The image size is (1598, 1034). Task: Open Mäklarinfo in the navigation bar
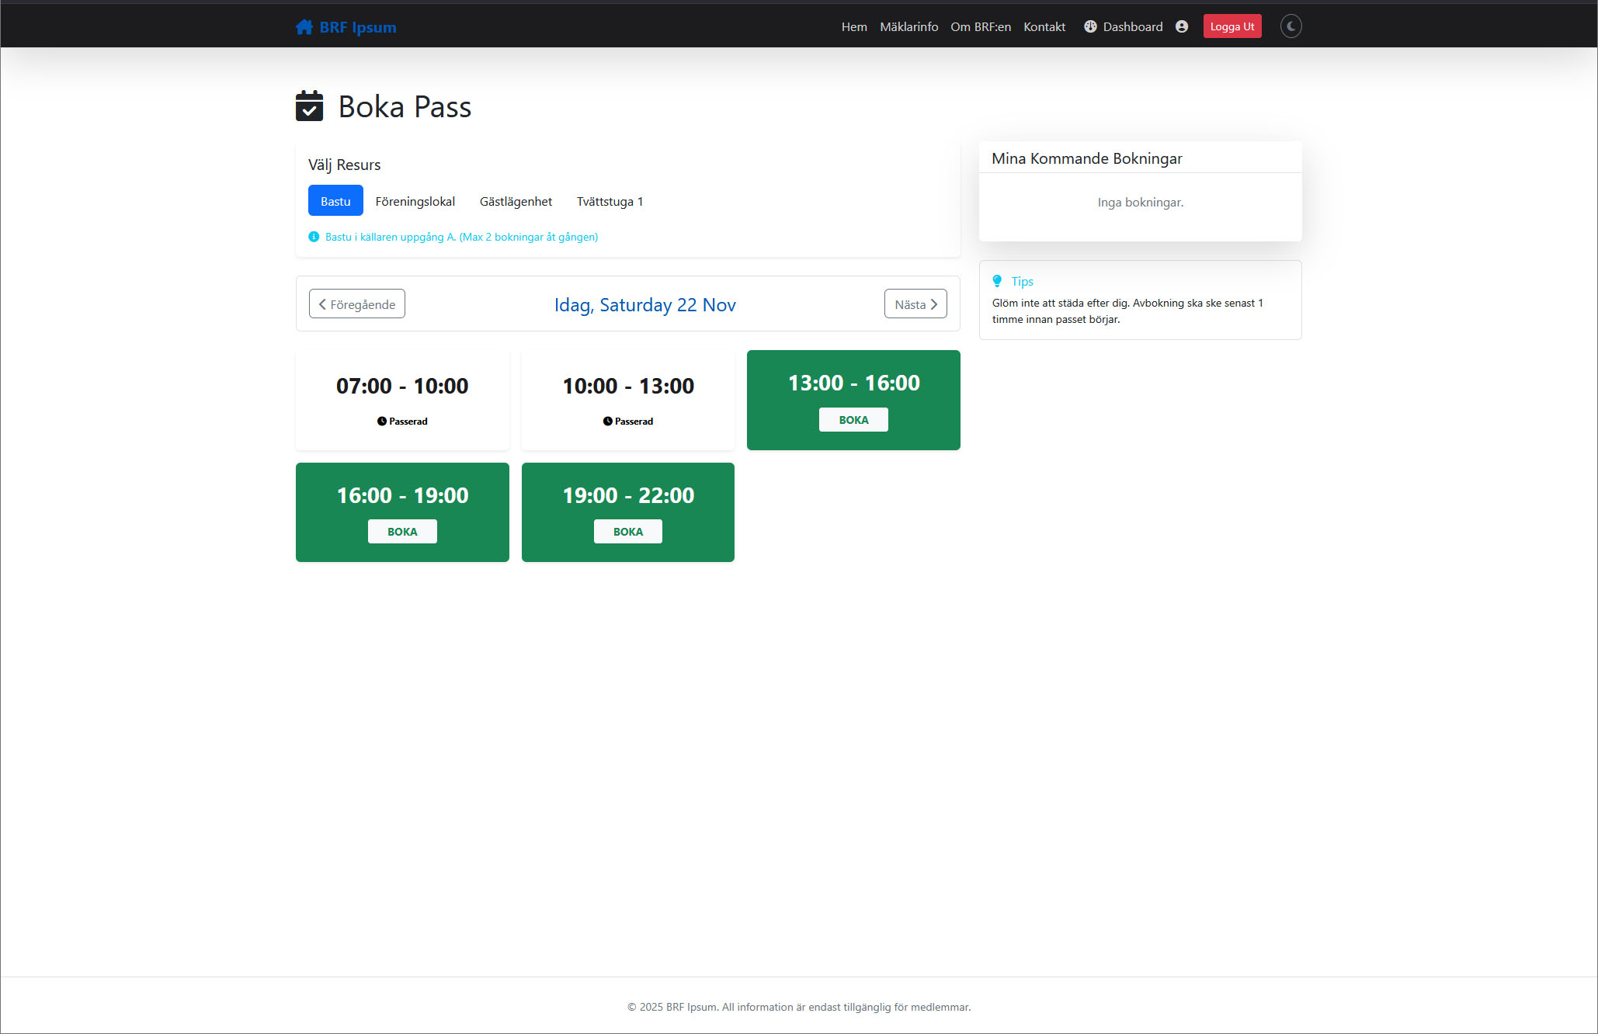click(x=908, y=26)
